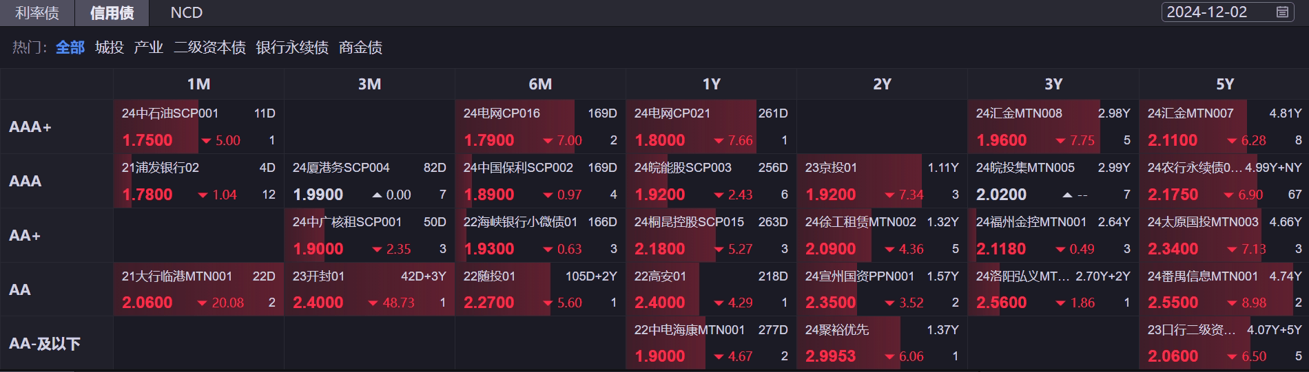
Task: Open the calendar icon in date field
Action: pos(1282,12)
